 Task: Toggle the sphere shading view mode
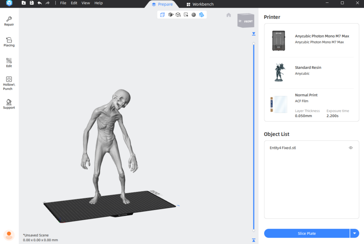click(x=194, y=15)
